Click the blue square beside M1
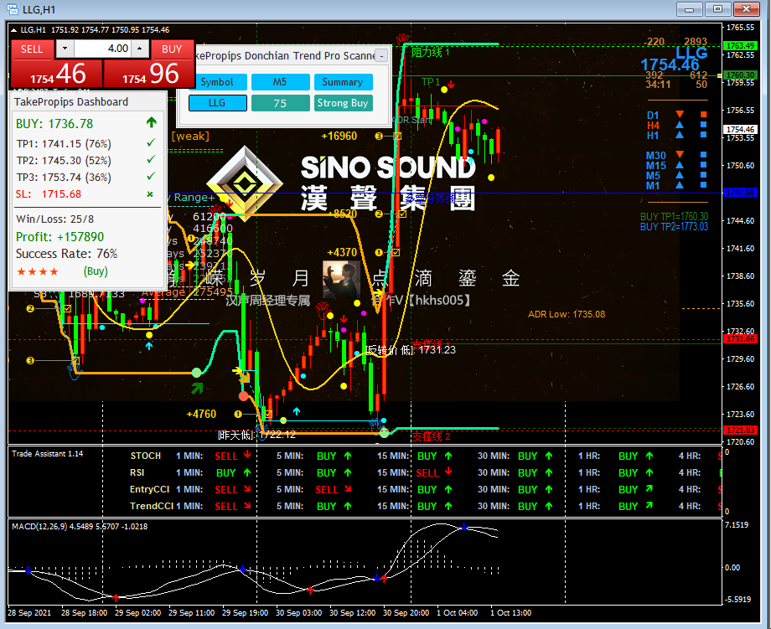 [704, 185]
